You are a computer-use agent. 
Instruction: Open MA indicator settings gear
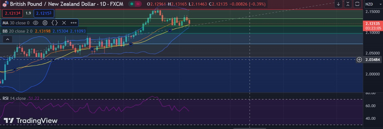click(x=45, y=23)
